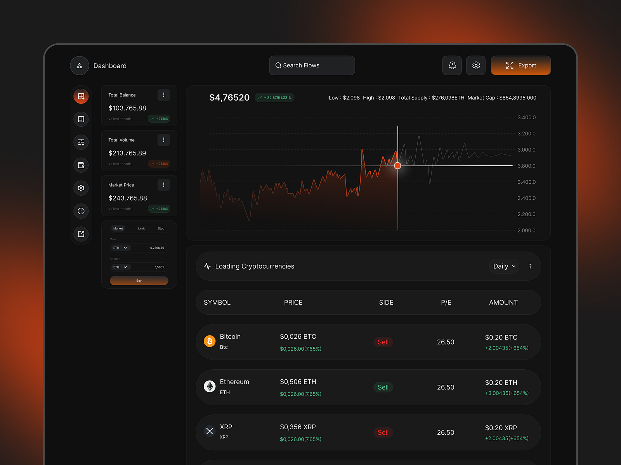Image resolution: width=621 pixels, height=465 pixels.
Task: Click the $243.765.88 market price value
Action: [x=128, y=198]
